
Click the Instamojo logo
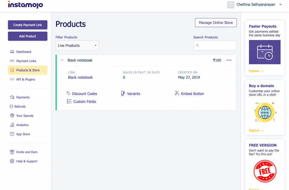coord(25,5)
